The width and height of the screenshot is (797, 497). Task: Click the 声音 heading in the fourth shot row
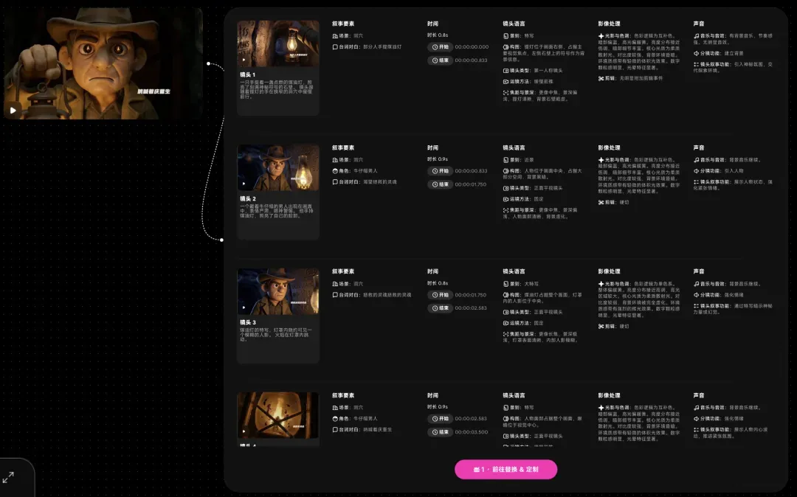click(699, 395)
